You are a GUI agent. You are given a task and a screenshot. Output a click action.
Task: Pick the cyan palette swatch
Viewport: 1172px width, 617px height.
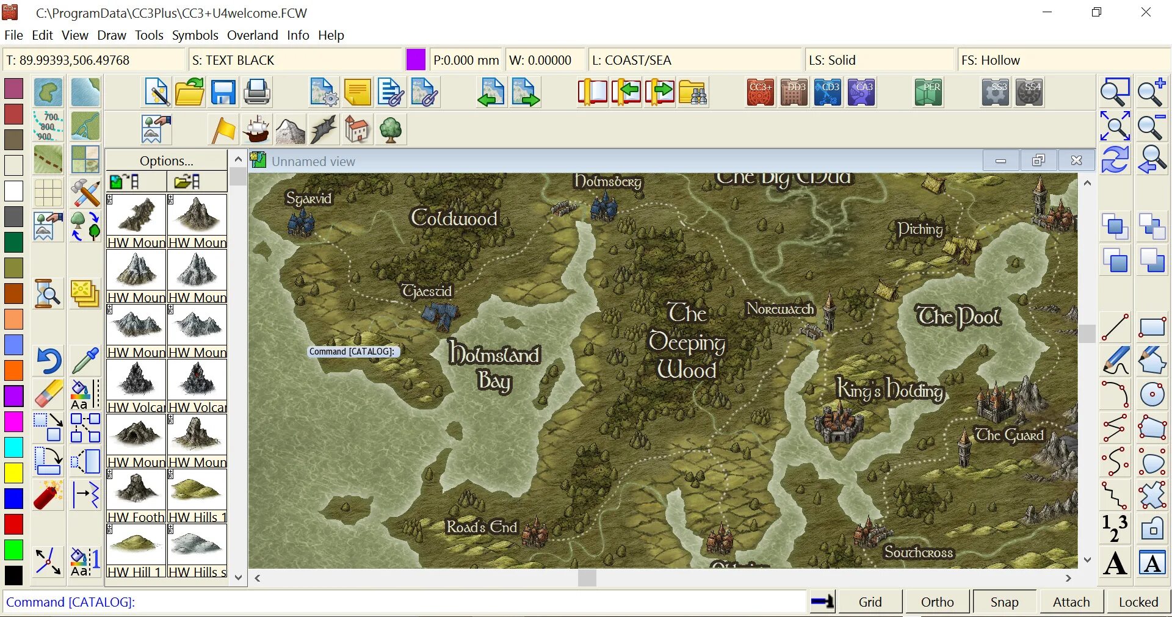click(13, 447)
